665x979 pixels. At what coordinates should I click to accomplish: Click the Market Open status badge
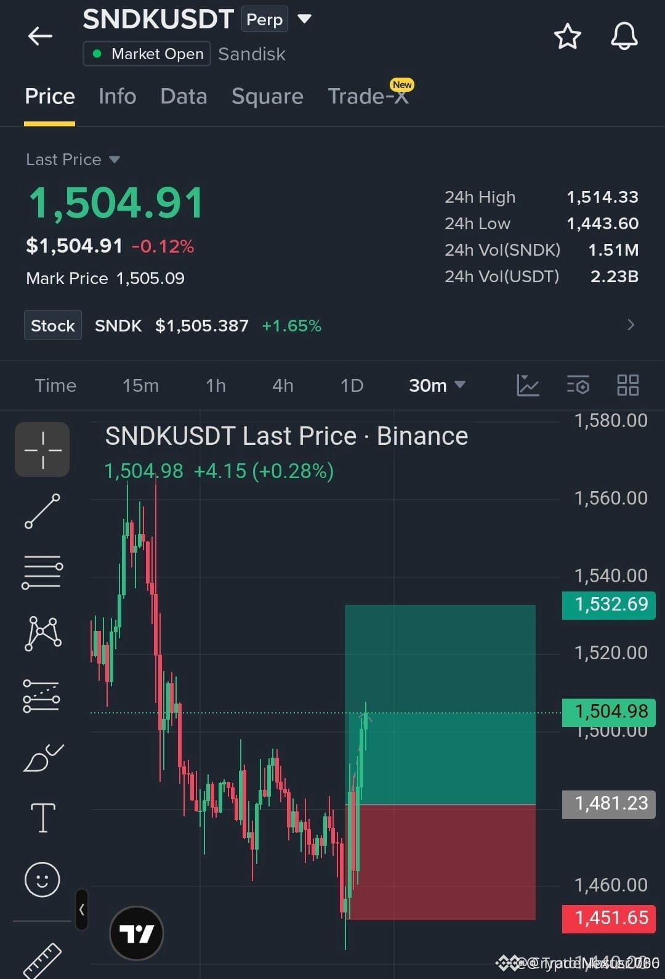pyautogui.click(x=147, y=54)
